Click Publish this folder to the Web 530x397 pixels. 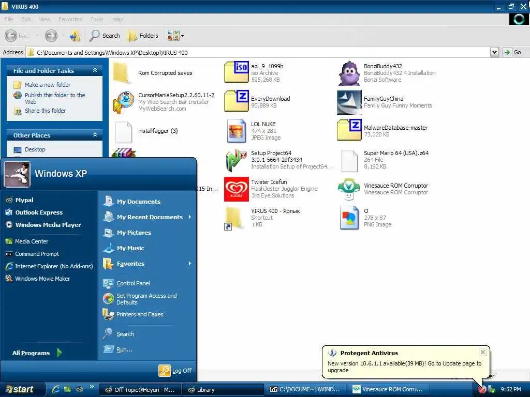[x=55, y=98]
